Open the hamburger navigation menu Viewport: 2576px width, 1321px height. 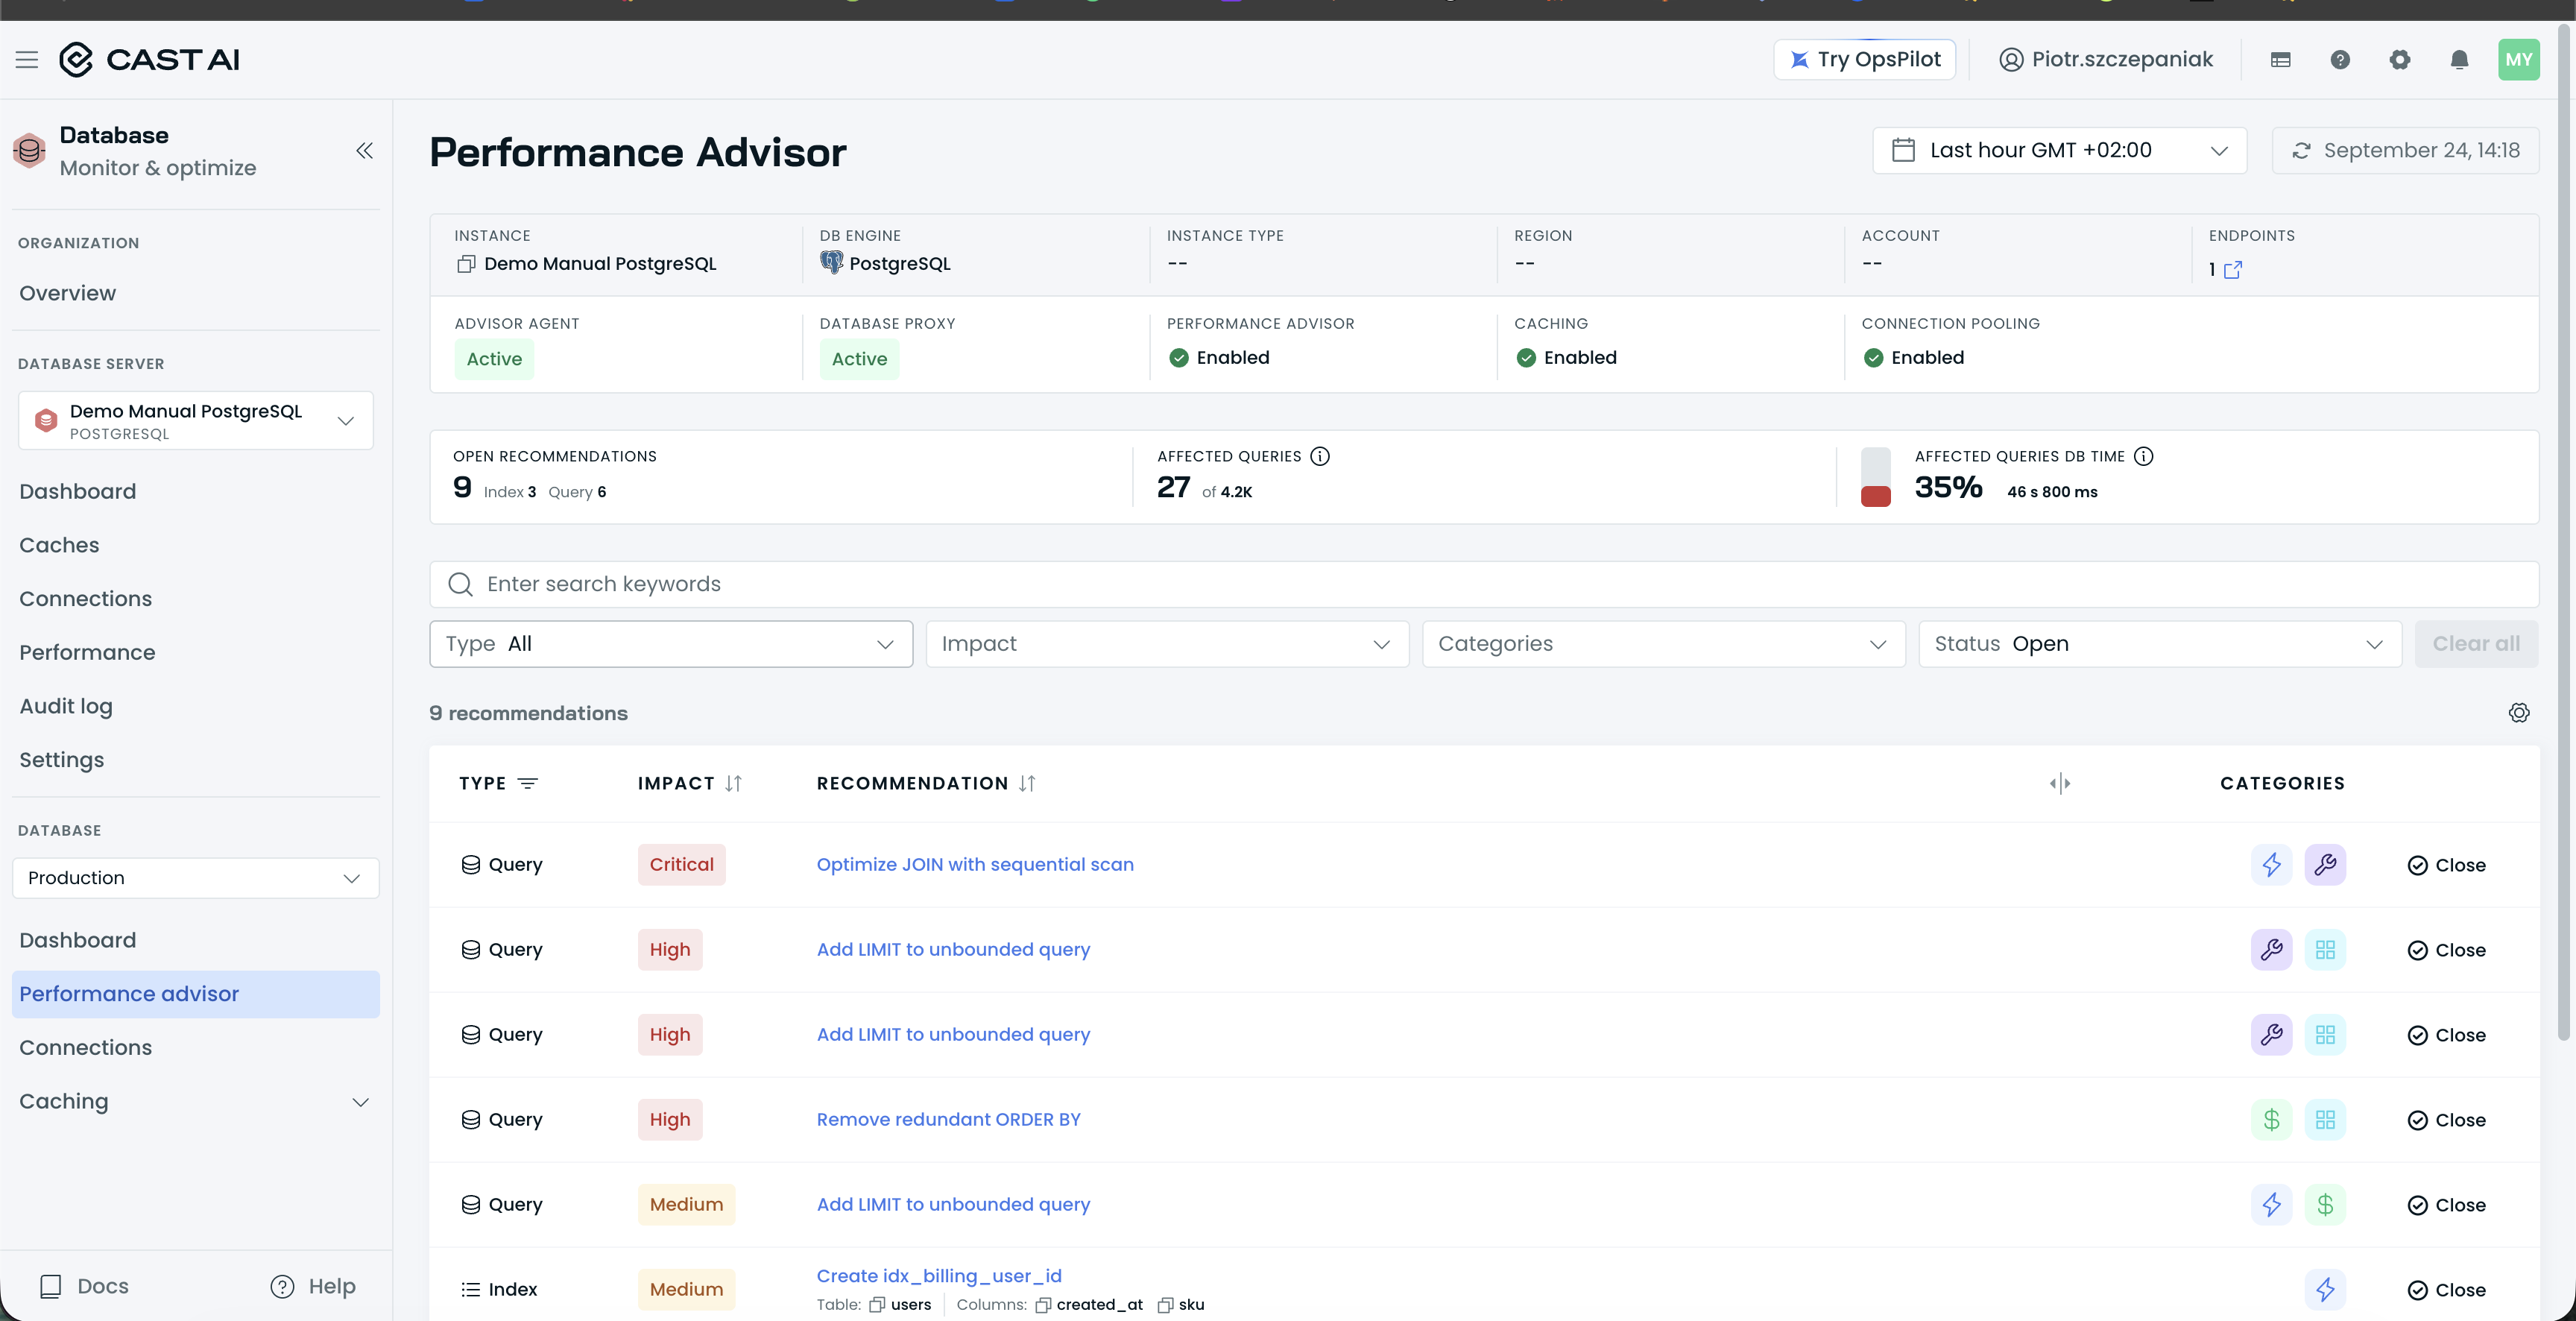pos(27,60)
